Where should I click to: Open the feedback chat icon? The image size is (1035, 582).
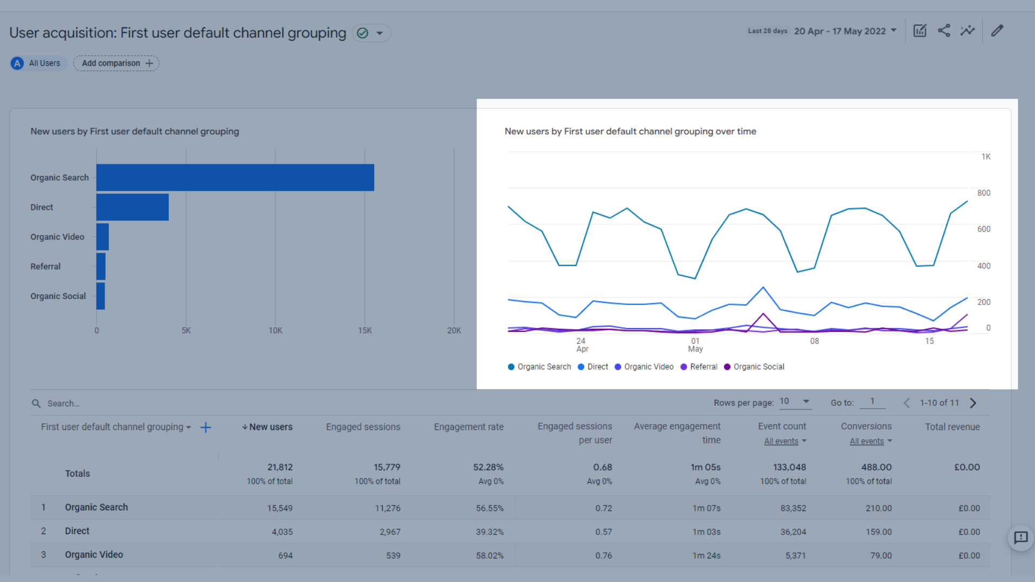(x=1020, y=537)
